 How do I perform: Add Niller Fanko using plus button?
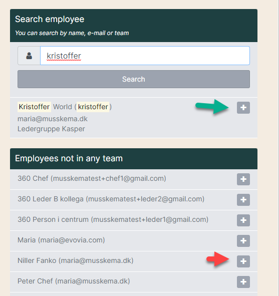[x=243, y=261]
